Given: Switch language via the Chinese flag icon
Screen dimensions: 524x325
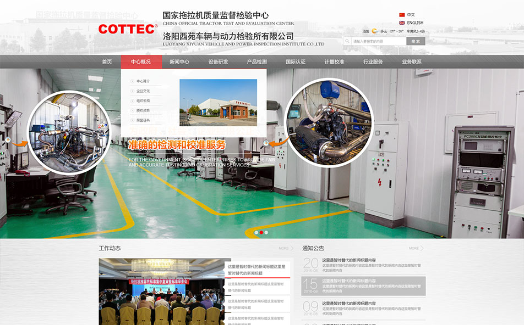Looking at the screenshot, I should 402,15.
